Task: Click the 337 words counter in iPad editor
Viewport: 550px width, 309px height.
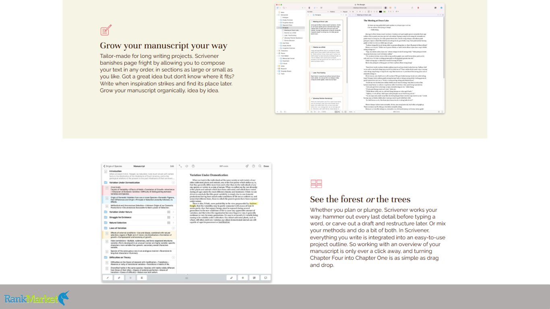Action: point(224,166)
